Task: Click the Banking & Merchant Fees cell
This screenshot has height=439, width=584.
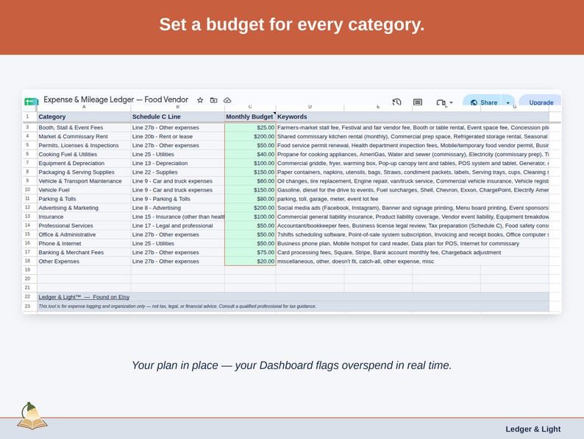Action: click(84, 253)
